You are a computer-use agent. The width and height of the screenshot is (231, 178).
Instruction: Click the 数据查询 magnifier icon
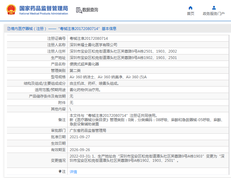click(79, 10)
